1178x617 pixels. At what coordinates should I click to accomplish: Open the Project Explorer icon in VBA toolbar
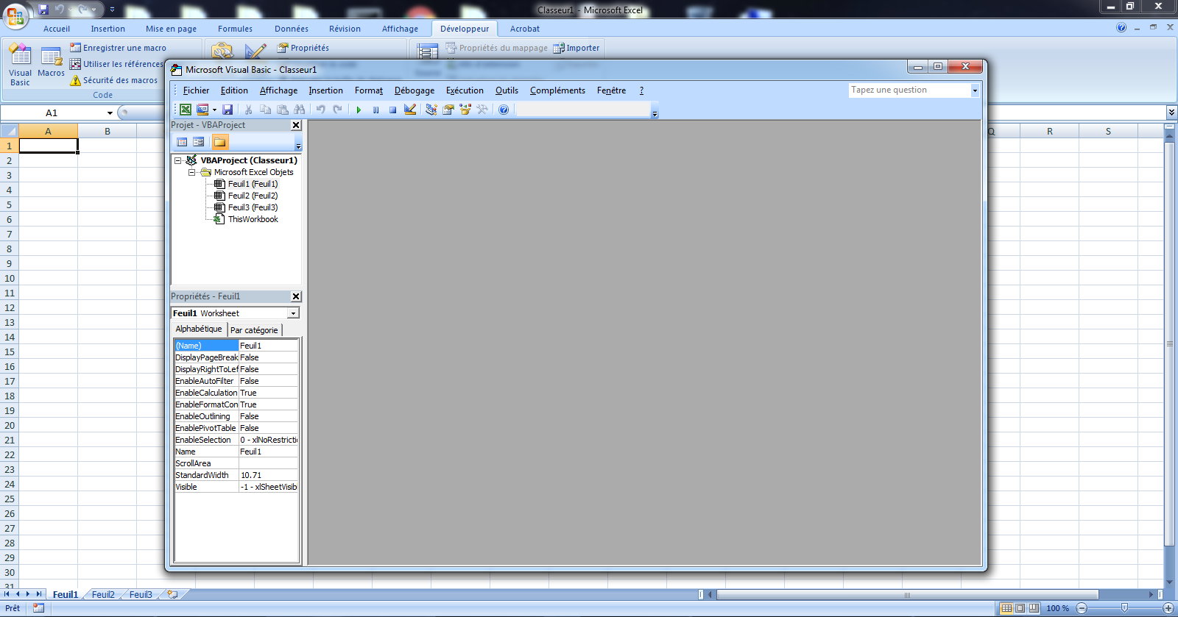tap(431, 110)
